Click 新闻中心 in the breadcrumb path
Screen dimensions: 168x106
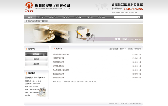click(x=130, y=49)
